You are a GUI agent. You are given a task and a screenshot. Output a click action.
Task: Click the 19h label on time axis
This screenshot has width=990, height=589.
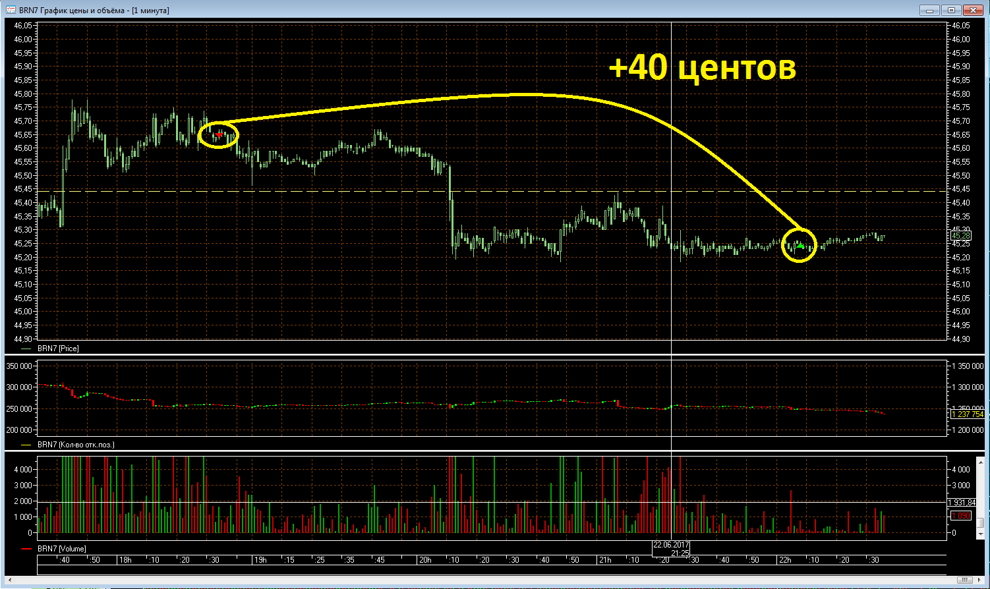pyautogui.click(x=261, y=560)
